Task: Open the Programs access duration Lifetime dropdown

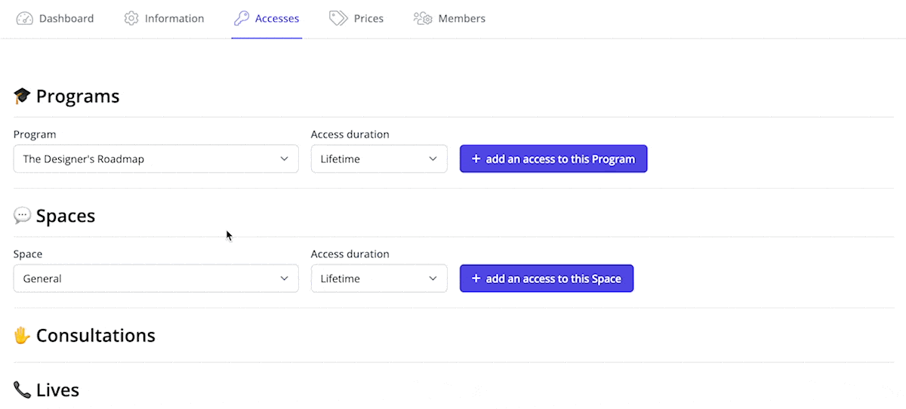Action: pos(379,159)
